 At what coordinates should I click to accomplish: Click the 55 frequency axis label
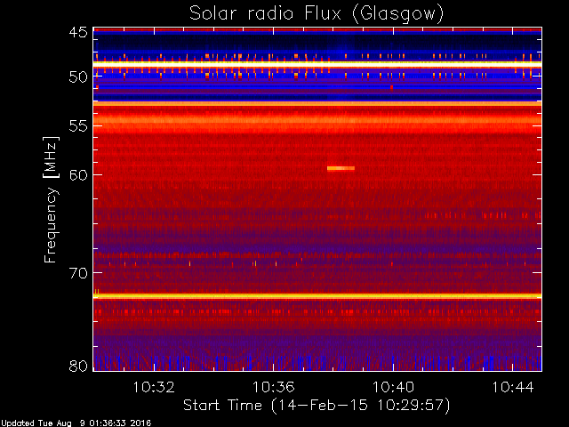[x=78, y=126]
